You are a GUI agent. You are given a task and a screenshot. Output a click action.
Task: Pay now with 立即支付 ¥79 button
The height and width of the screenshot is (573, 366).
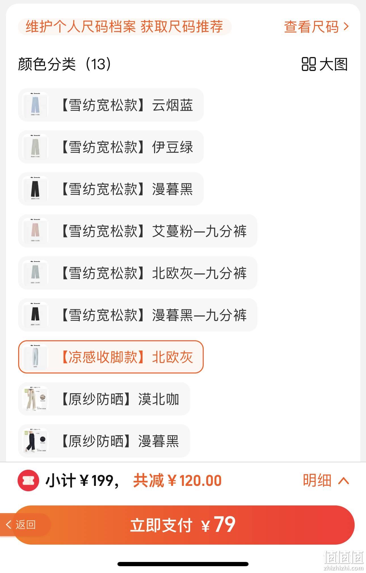[x=184, y=525]
